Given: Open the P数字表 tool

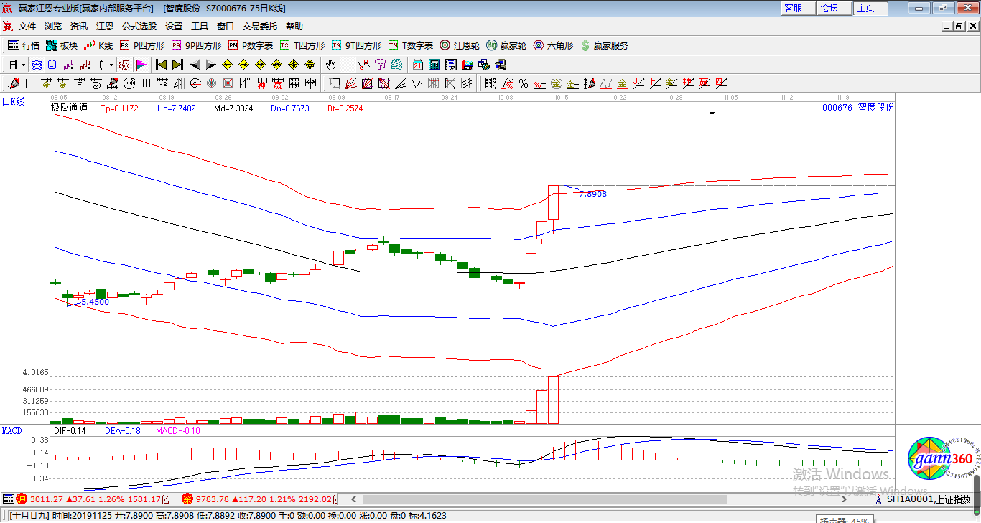Looking at the screenshot, I should pos(251,45).
